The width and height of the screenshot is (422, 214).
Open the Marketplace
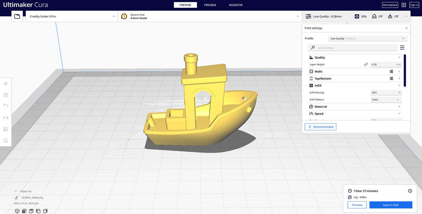[x=390, y=5]
